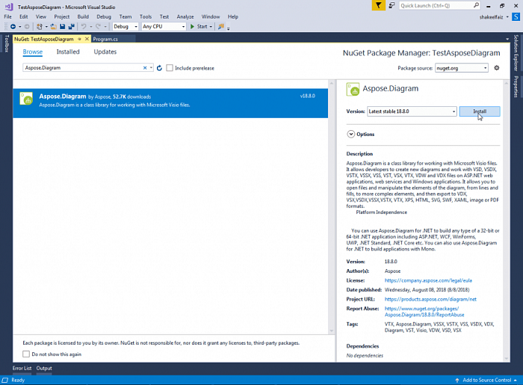Screen dimensions: 523x385
Task: Open the shakeelfaiz account dropdown
Action: coord(507,17)
